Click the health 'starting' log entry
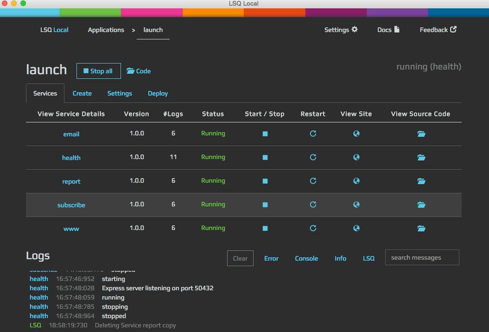Image resolution: width=489 pixels, height=332 pixels. click(114, 279)
